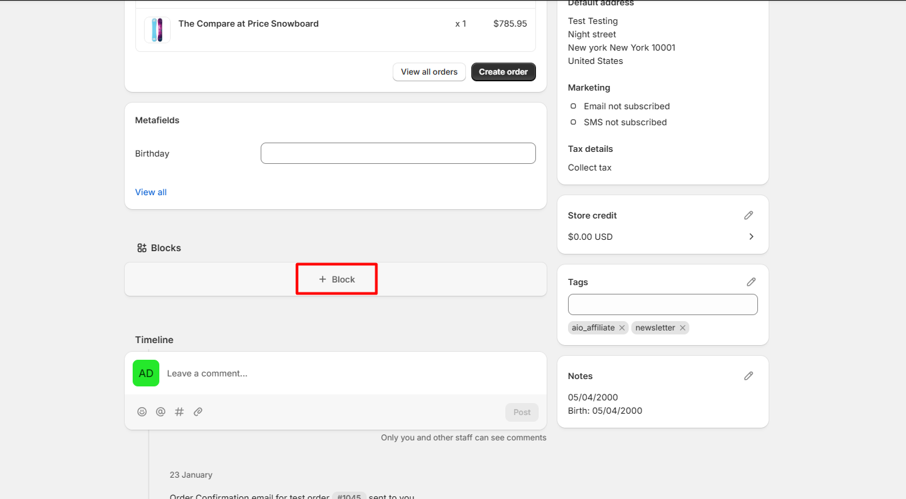Image resolution: width=906 pixels, height=499 pixels.
Task: Click the @ mention icon
Action: click(161, 412)
